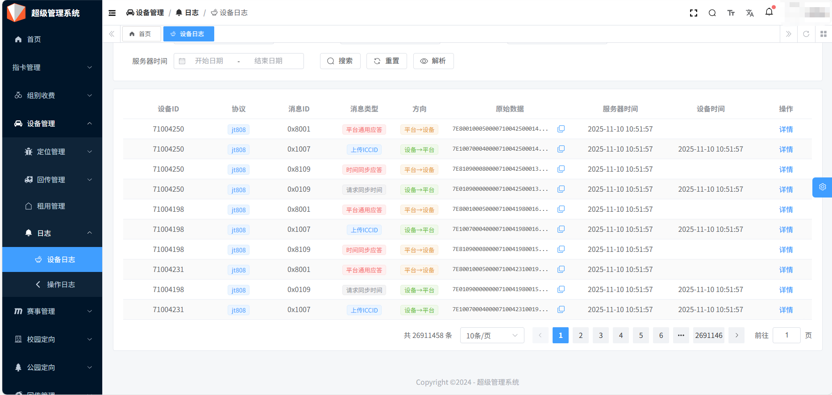Viewport: 832px width, 395px height.
Task: Open the floating settings gear panel
Action: pos(822,187)
